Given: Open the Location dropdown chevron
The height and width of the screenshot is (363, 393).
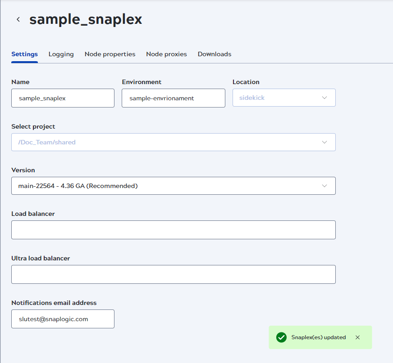Looking at the screenshot, I should 324,98.
